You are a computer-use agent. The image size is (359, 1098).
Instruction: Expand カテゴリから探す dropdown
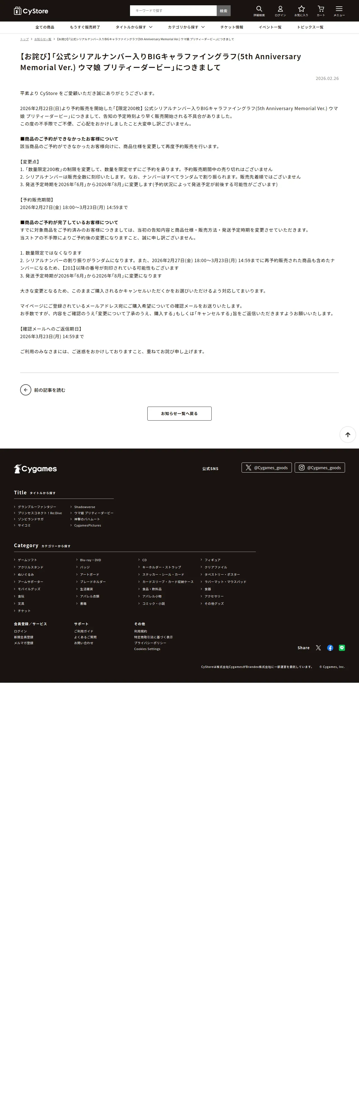click(x=186, y=27)
